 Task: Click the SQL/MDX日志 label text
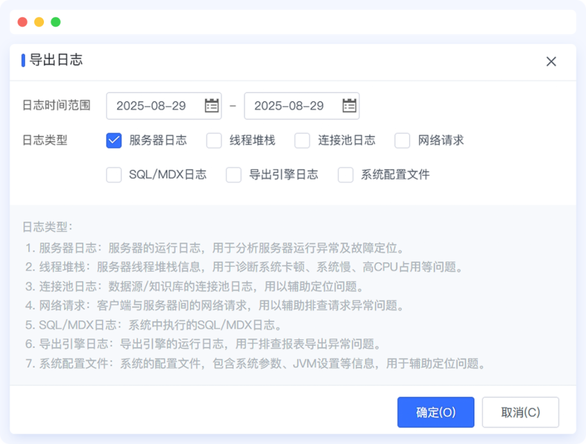point(168,175)
